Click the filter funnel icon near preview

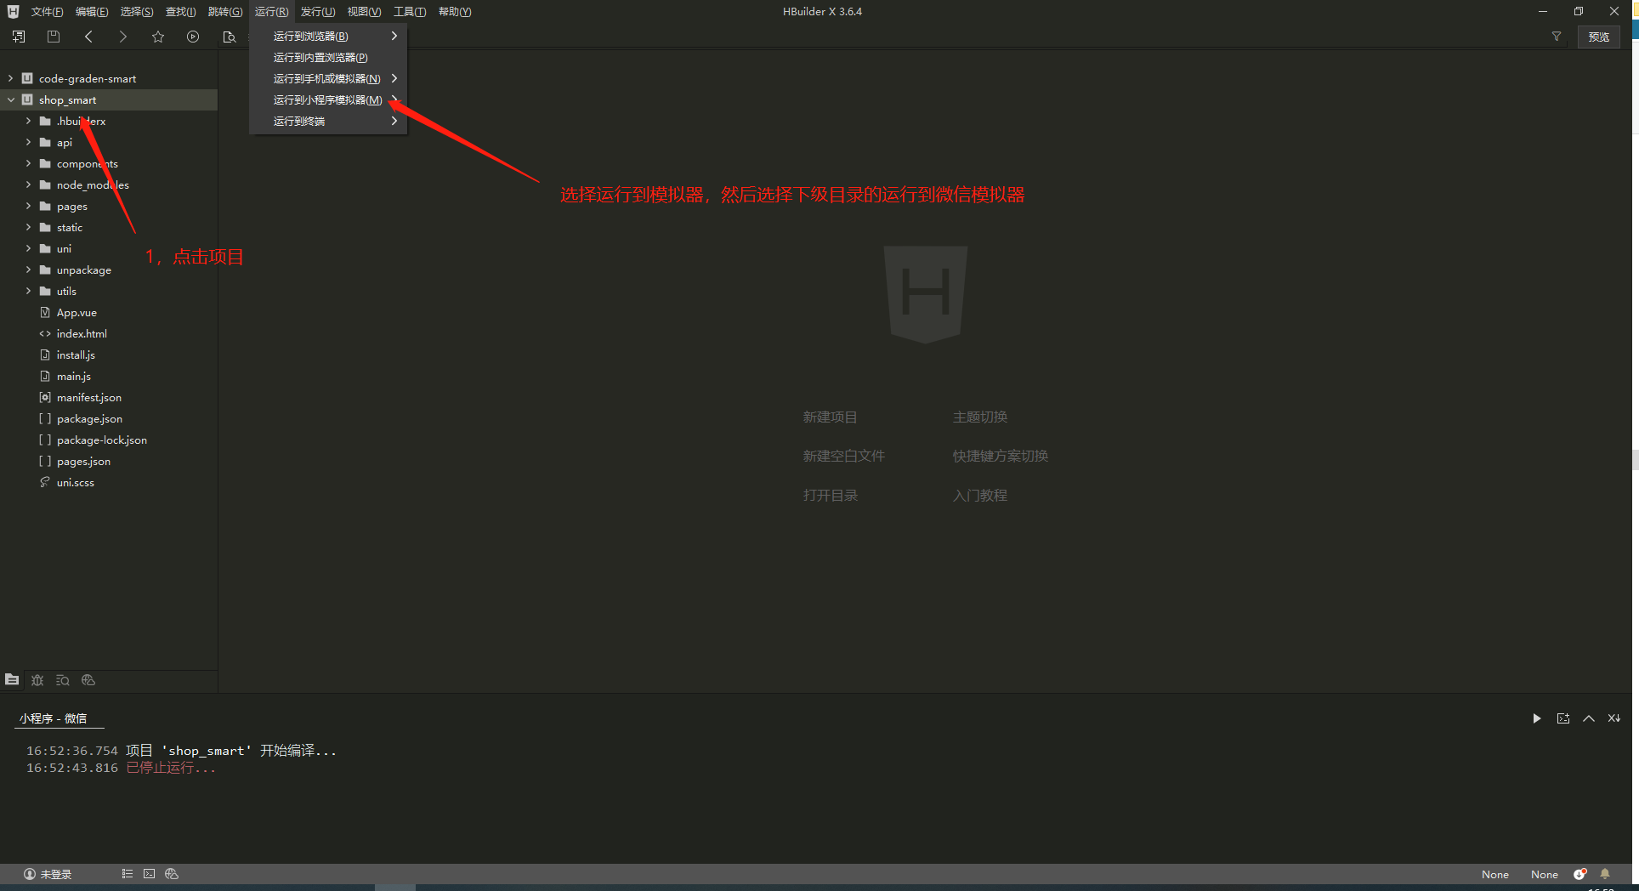(1557, 37)
